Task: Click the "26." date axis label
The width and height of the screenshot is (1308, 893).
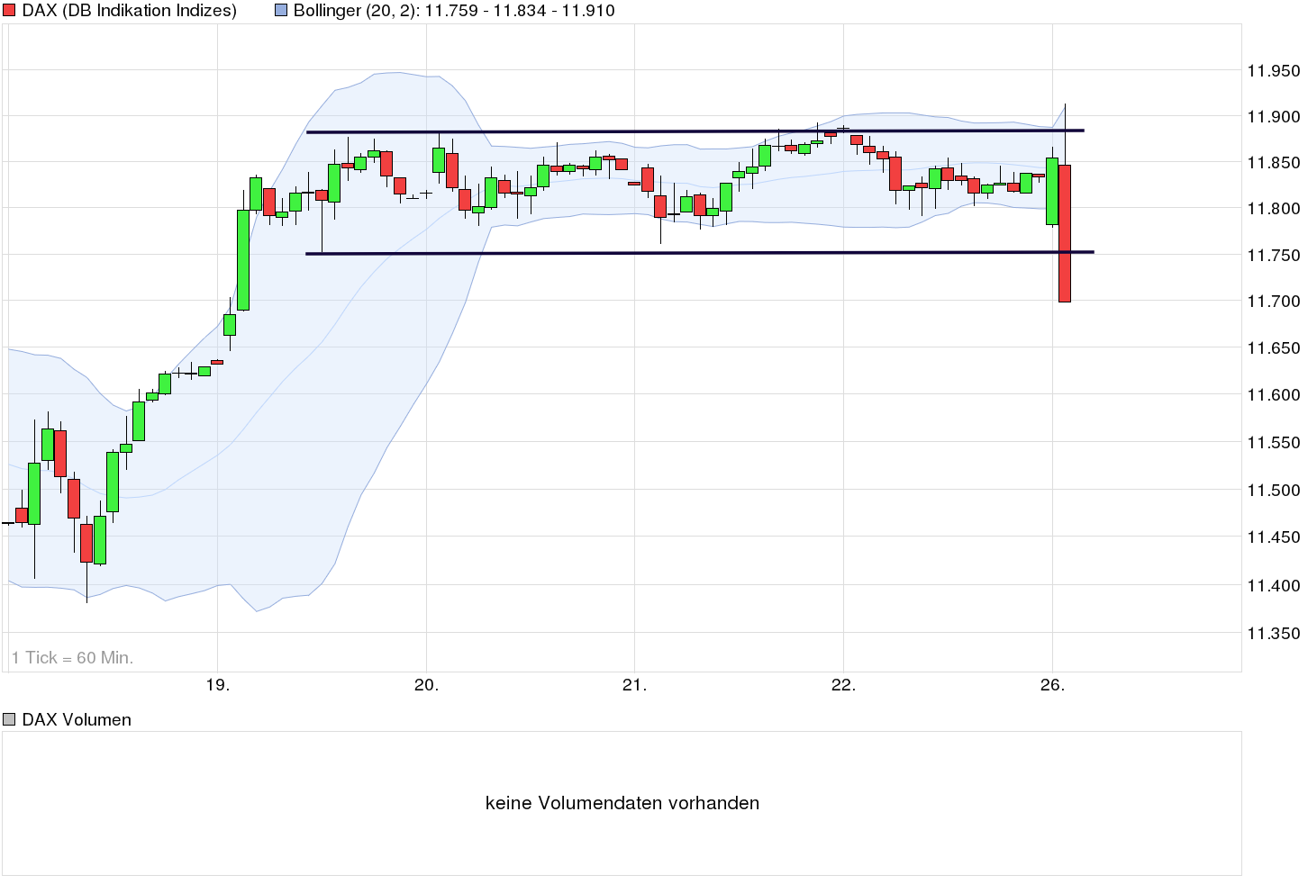Action: (x=1052, y=685)
